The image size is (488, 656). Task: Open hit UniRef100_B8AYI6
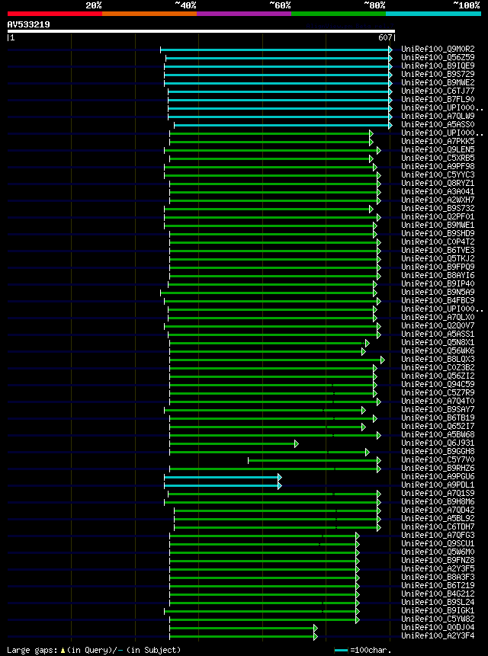(438, 275)
